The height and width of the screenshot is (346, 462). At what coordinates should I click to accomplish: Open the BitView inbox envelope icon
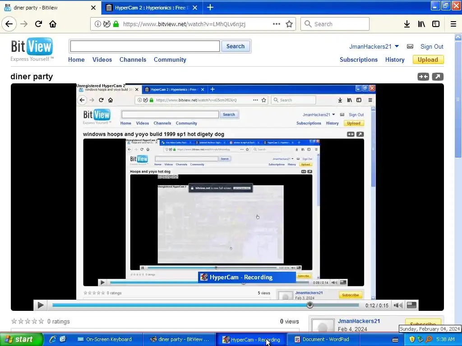410,46
